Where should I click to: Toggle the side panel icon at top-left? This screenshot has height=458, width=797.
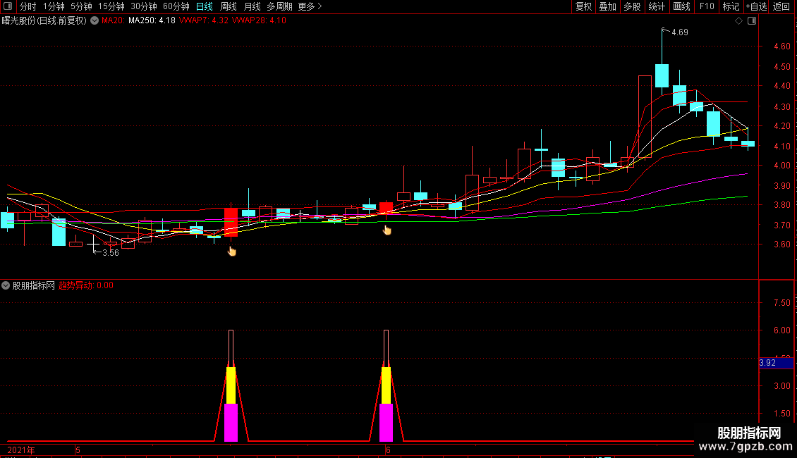[8, 6]
